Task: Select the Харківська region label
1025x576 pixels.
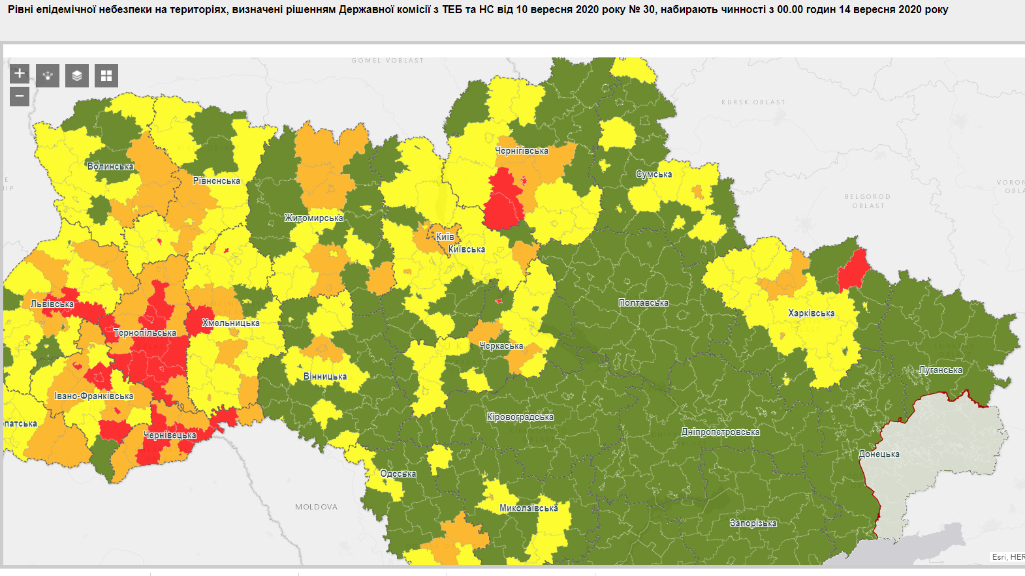Action: click(x=811, y=313)
